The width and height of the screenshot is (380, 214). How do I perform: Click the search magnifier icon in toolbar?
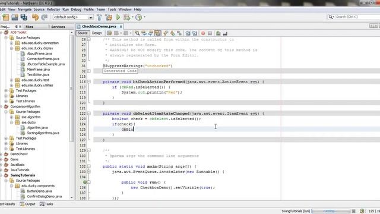tap(331, 17)
